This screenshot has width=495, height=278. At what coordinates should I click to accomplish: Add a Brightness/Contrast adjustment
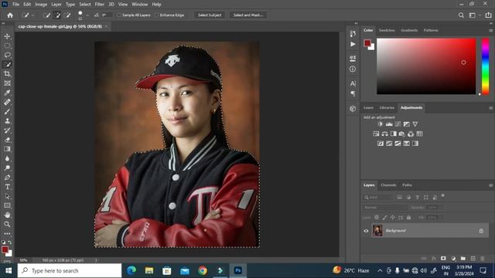(x=381, y=124)
